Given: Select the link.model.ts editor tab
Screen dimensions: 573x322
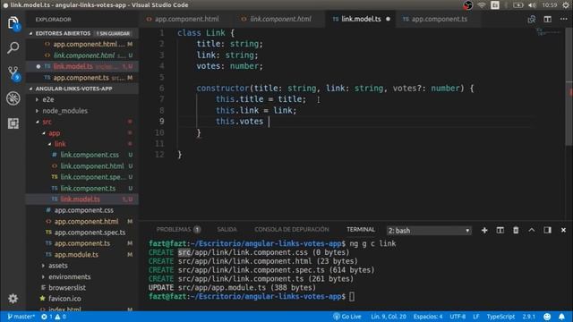Looking at the screenshot, I should click(361, 19).
